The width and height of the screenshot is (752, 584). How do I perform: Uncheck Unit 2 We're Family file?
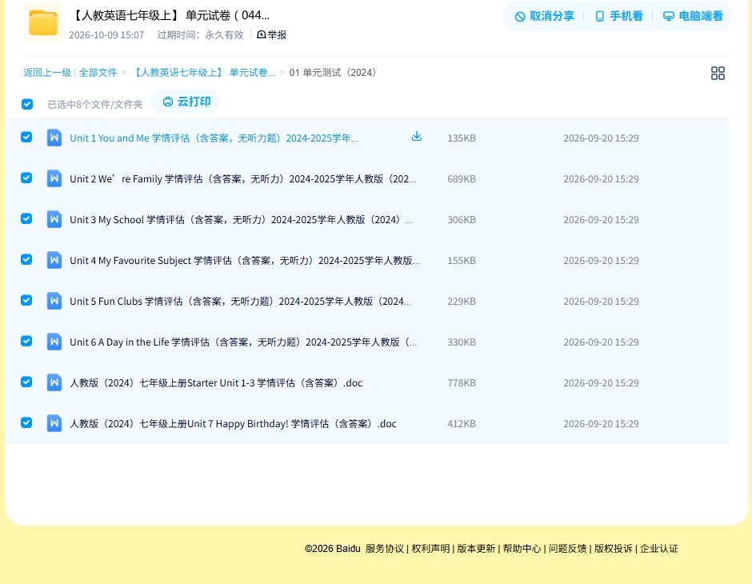(26, 178)
